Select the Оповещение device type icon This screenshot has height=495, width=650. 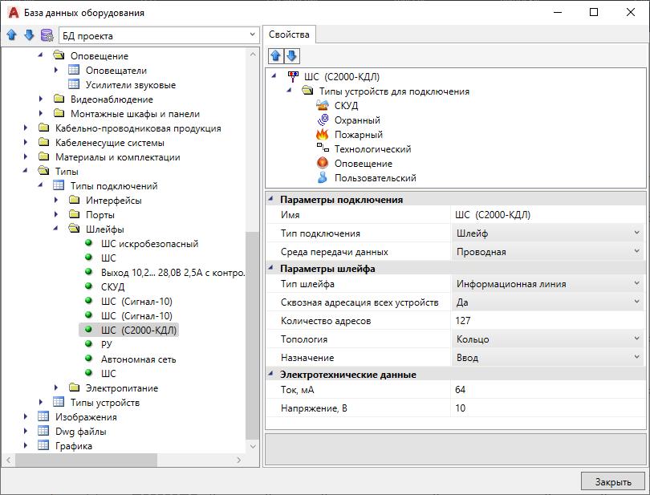point(323,164)
